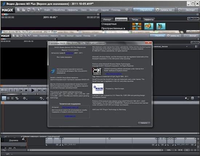Click the support email link in dialog
The image size is (200, 156).
pyautogui.click(x=70, y=116)
